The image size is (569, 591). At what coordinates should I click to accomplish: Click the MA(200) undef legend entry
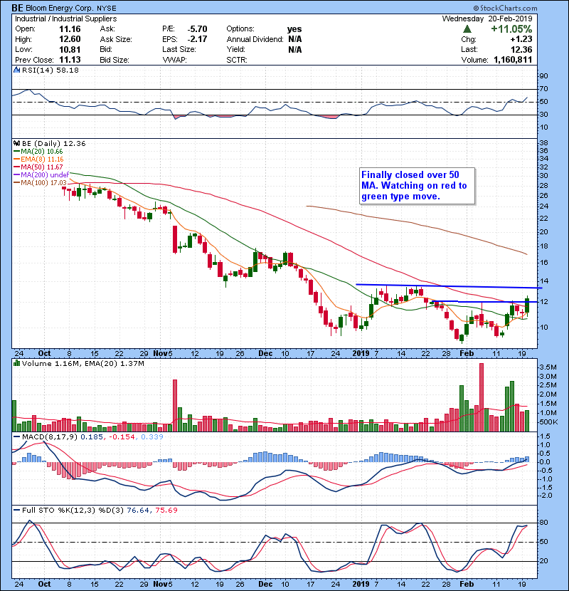point(41,175)
